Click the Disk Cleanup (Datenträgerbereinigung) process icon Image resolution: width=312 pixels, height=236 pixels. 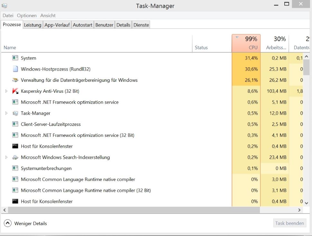15,80
